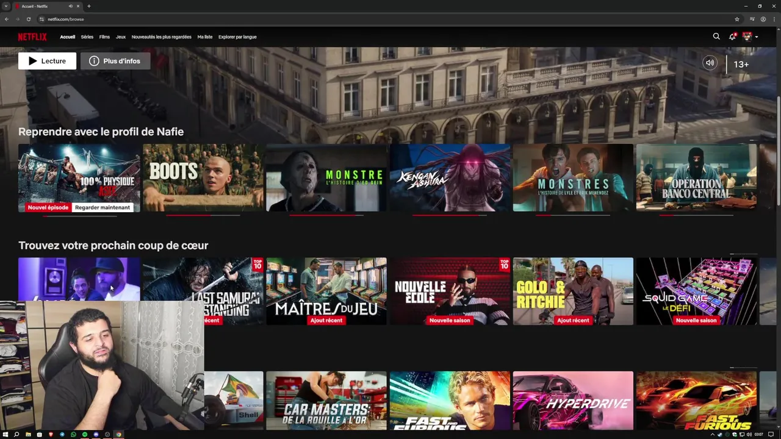
Task: Open the Netflix profile avatar
Action: (747, 37)
